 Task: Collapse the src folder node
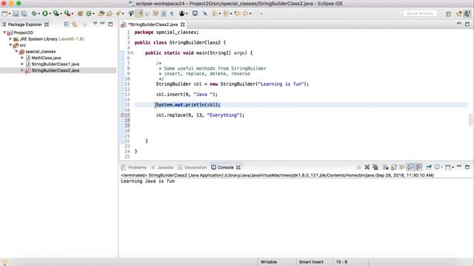[10, 45]
